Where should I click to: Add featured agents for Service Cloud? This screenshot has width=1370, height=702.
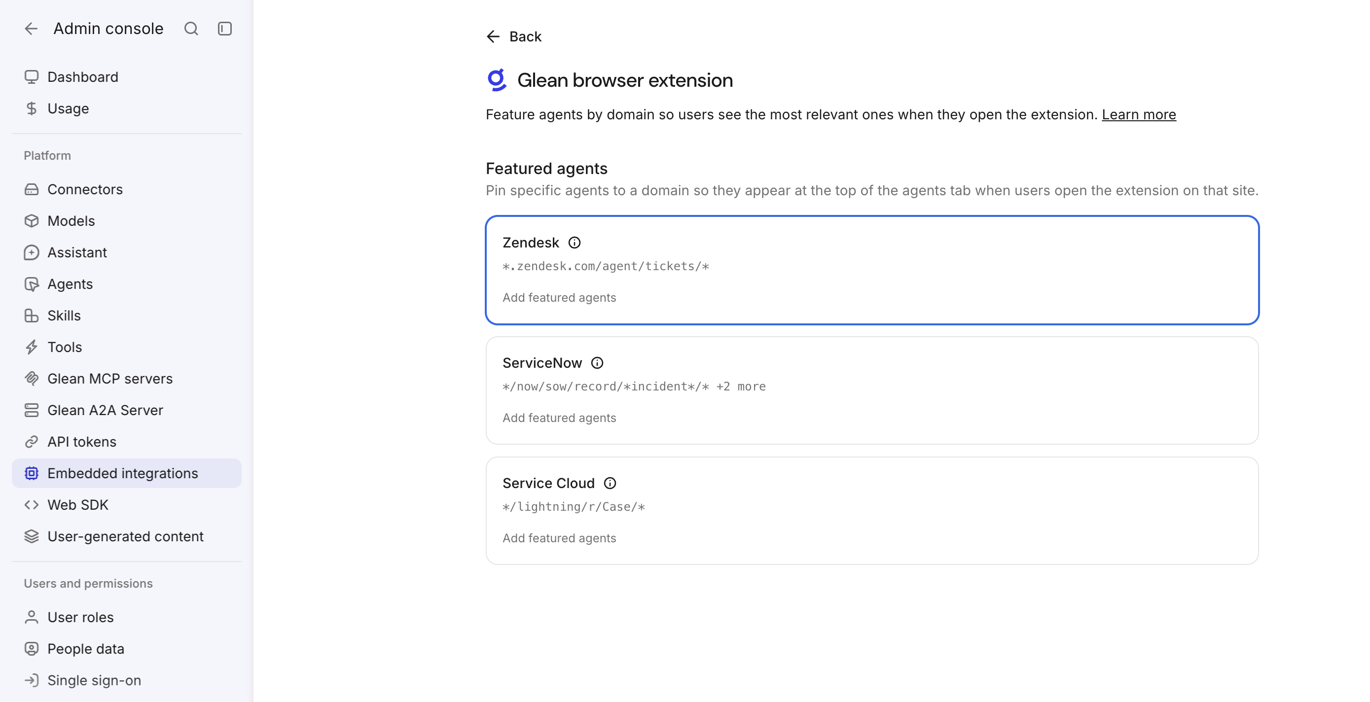point(559,538)
